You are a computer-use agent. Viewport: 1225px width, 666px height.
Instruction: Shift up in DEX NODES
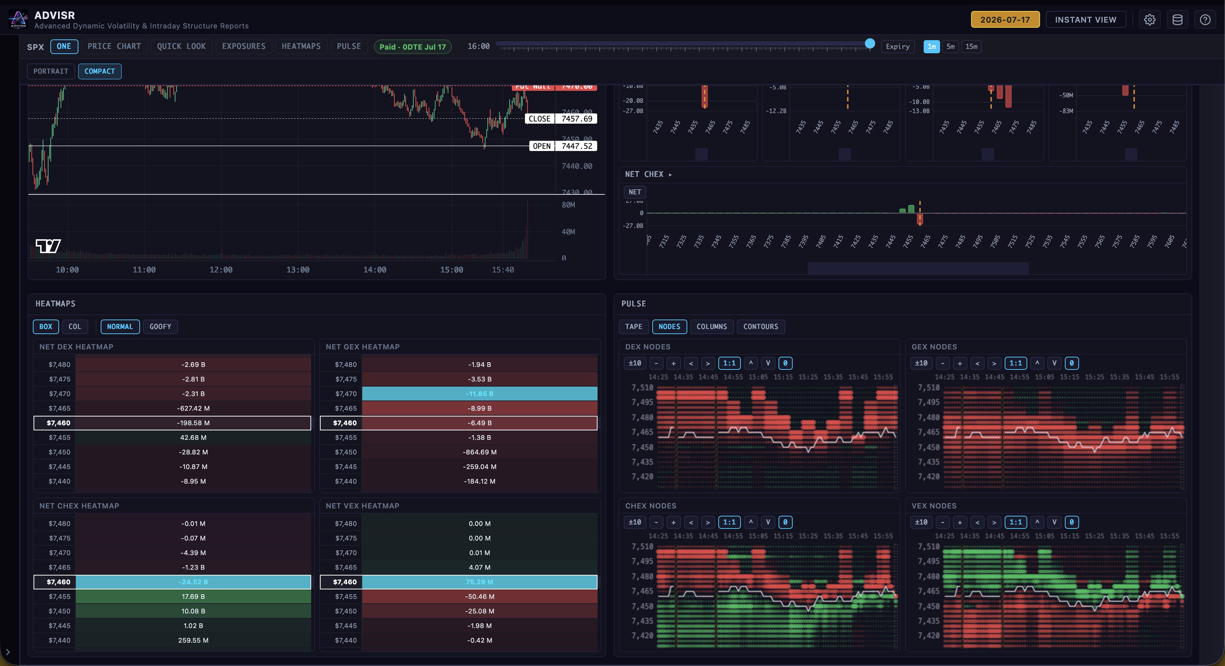[x=751, y=363]
